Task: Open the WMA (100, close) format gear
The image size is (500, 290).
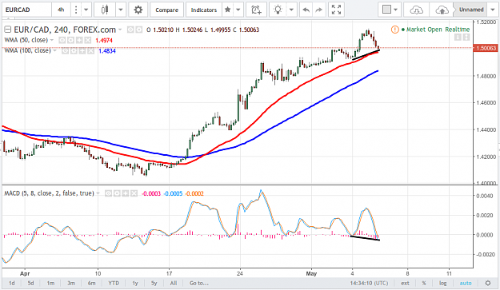Action: [74, 51]
